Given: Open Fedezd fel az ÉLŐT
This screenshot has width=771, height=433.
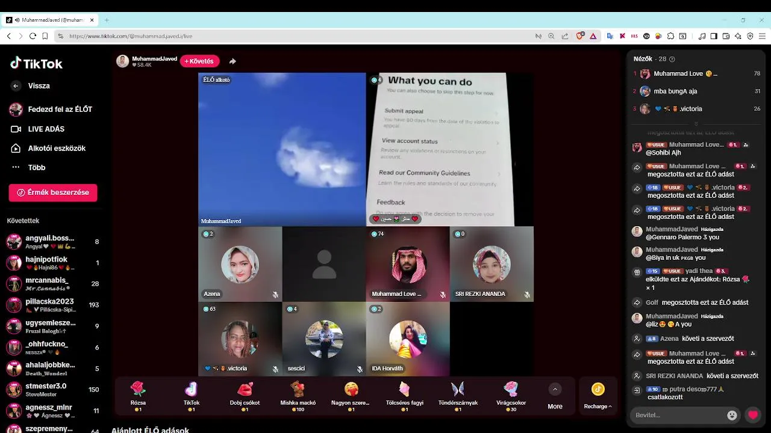Looking at the screenshot, I should click(x=51, y=109).
